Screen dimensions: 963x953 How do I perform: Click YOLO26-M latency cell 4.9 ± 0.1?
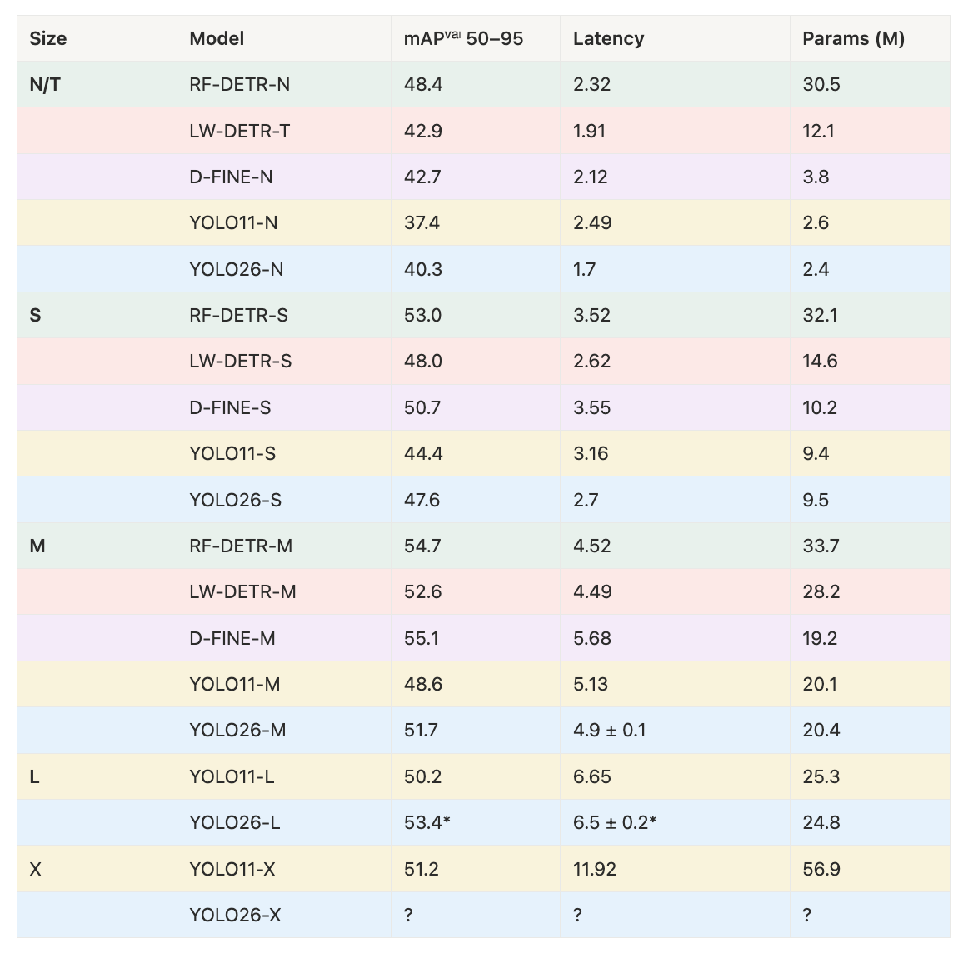click(x=609, y=730)
